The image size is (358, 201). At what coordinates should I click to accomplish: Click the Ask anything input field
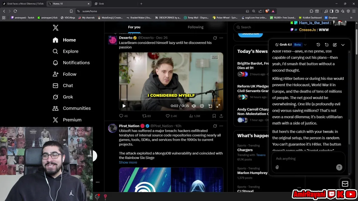(x=308, y=159)
